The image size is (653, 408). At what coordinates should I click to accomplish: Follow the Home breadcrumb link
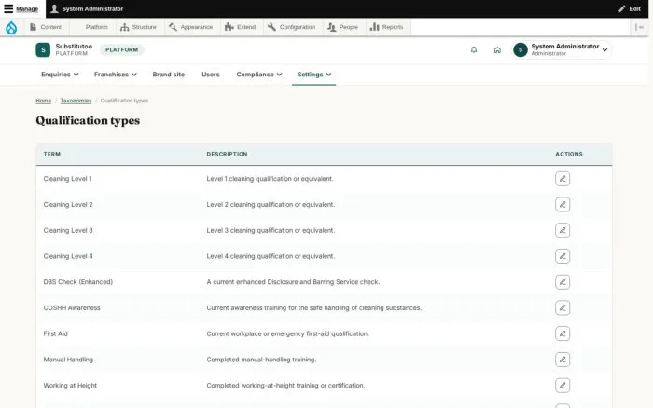pyautogui.click(x=43, y=101)
